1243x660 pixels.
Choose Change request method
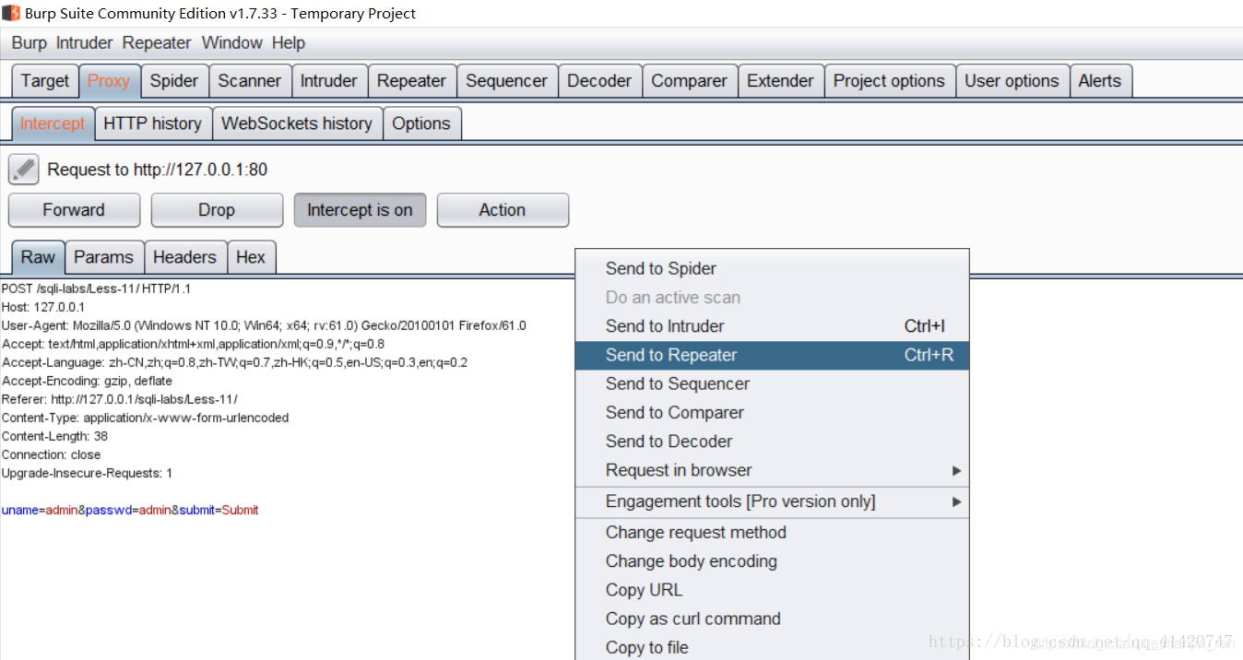(x=772, y=532)
